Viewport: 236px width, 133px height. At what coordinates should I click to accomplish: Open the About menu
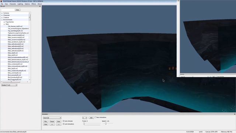39,4
